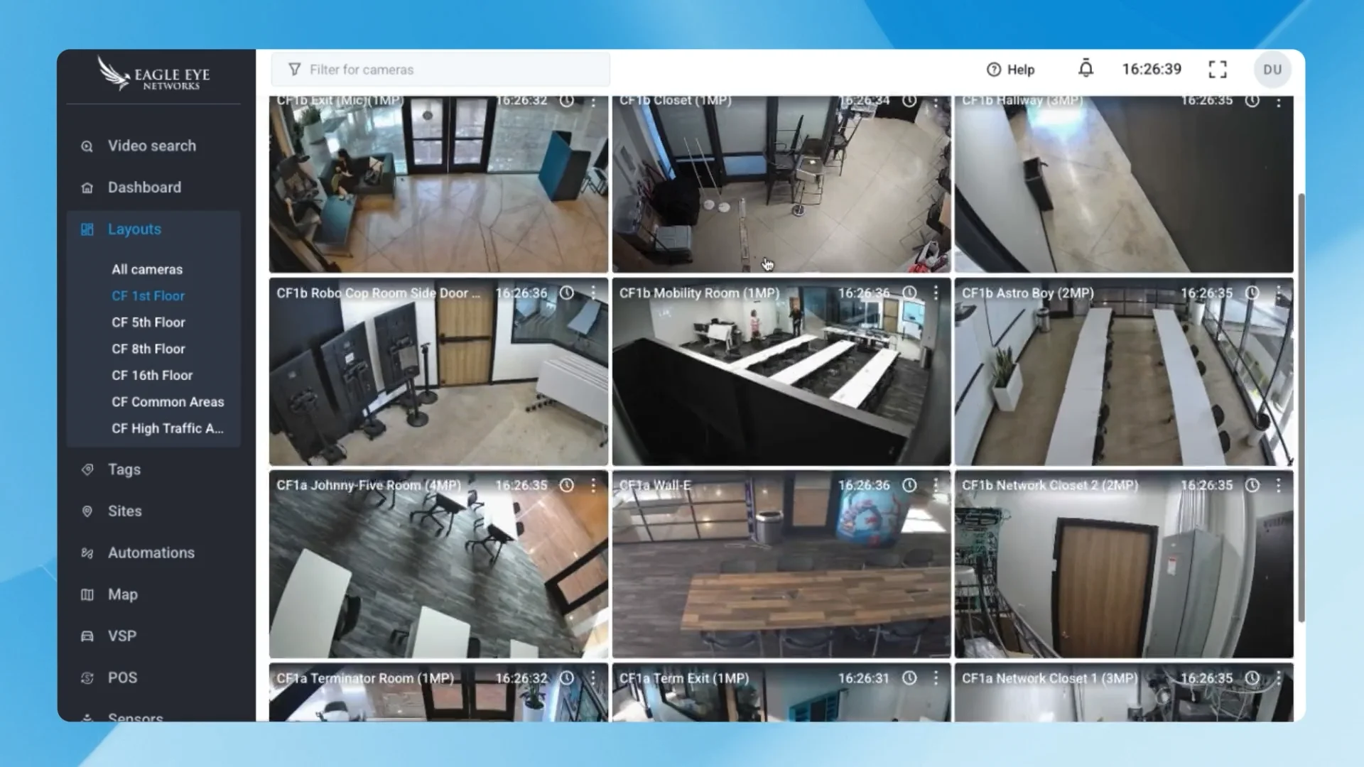The width and height of the screenshot is (1364, 767).
Task: Open the CF1b Astro Boy camera feed
Action: pos(1124,372)
